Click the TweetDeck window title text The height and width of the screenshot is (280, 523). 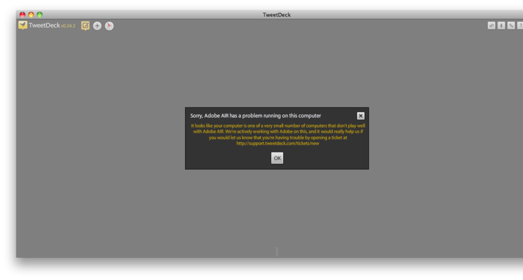coord(277,14)
